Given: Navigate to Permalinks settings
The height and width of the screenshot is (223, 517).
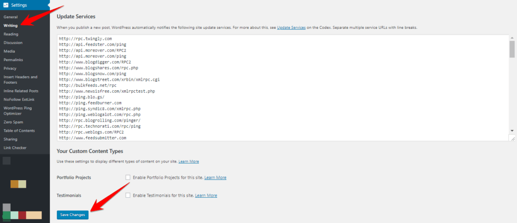Looking at the screenshot, I should pyautogui.click(x=13, y=60).
